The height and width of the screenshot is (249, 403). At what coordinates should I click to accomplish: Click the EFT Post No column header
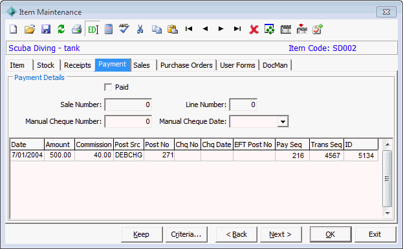[x=254, y=144]
